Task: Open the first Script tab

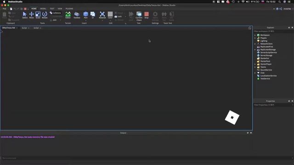Action: tap(25, 28)
